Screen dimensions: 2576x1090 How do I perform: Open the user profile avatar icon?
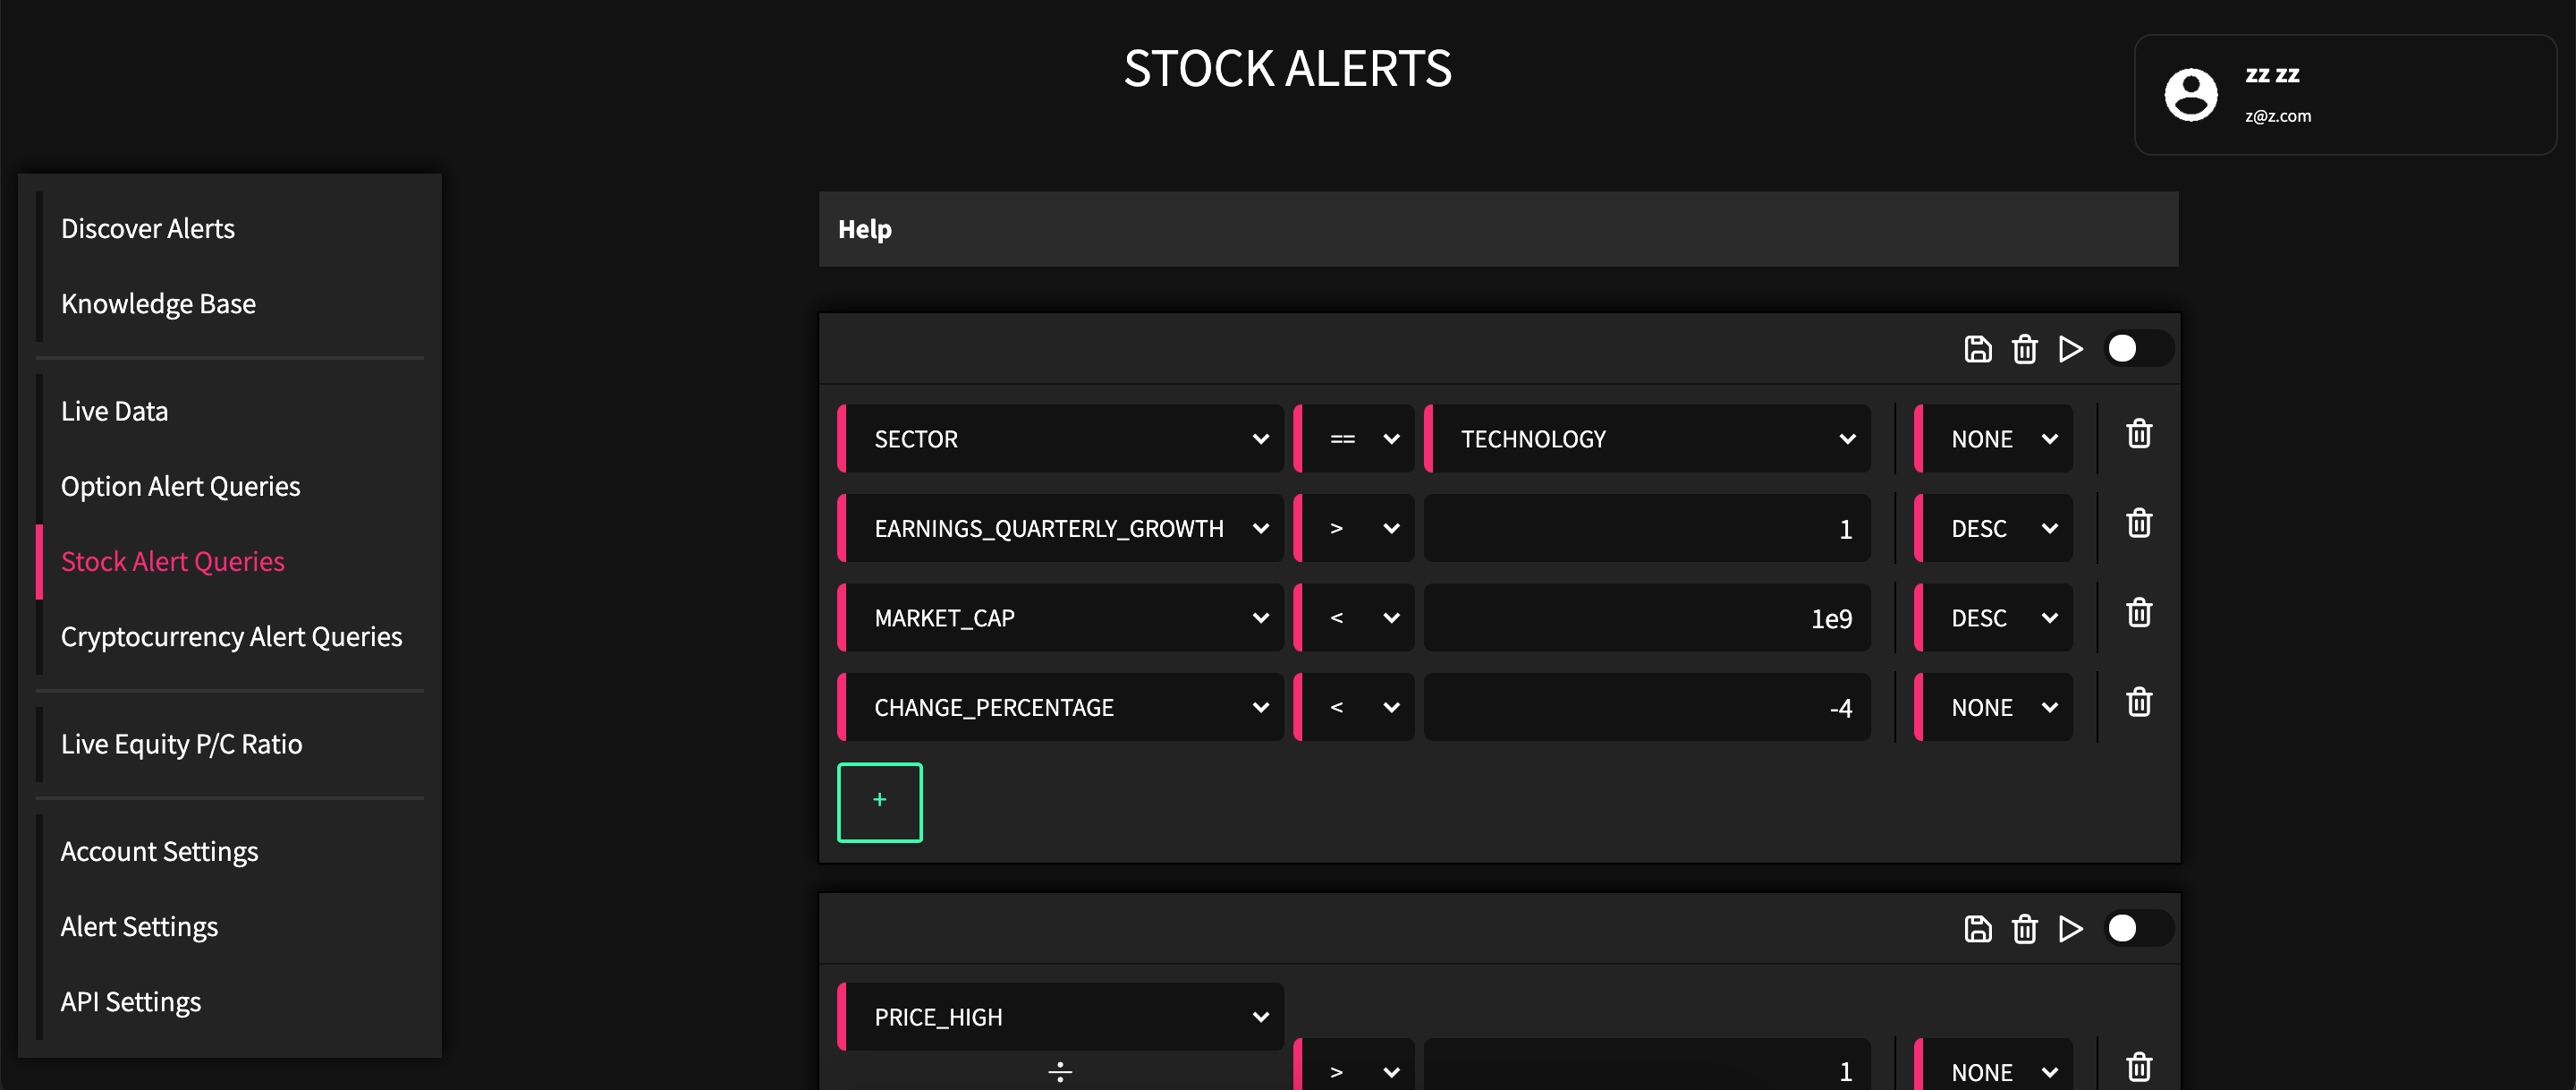click(2190, 95)
